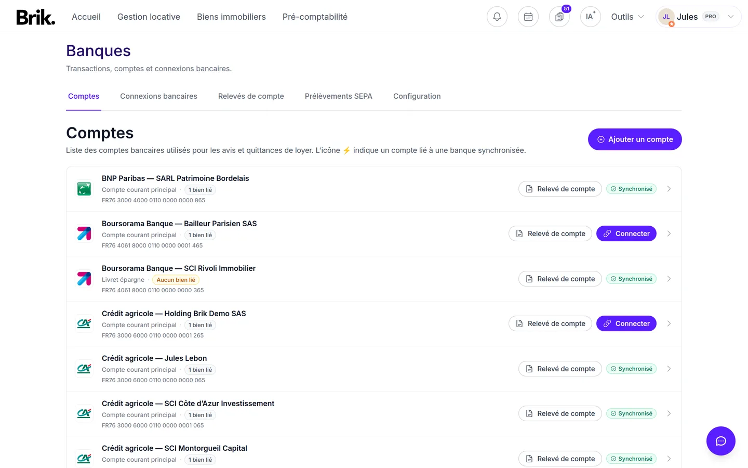The width and height of the screenshot is (748, 468).
Task: Click the BNP Paribas bank logo
Action: tap(84, 189)
